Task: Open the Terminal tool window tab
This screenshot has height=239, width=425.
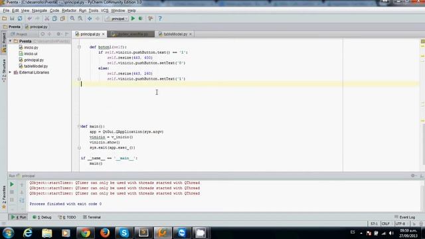Action: pos(92,217)
